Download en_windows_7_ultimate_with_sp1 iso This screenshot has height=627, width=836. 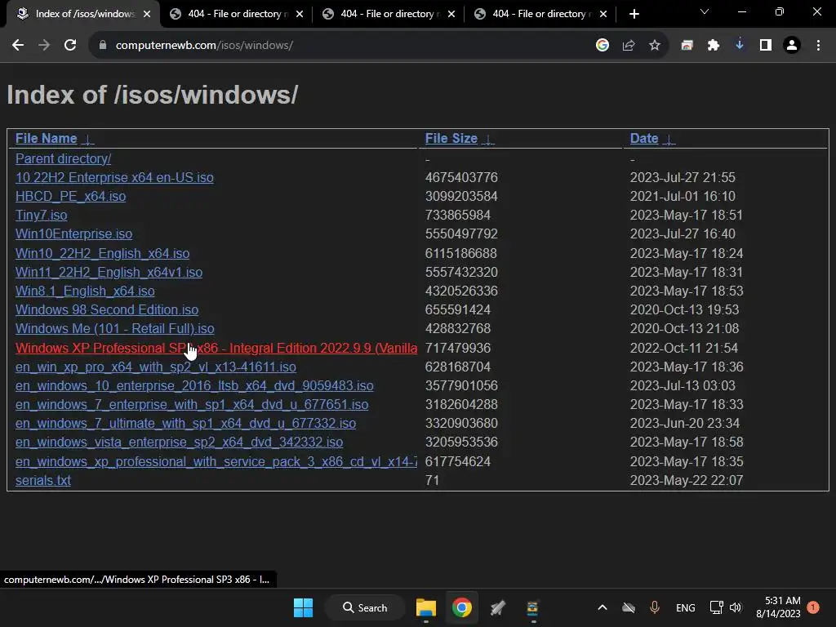(185, 424)
